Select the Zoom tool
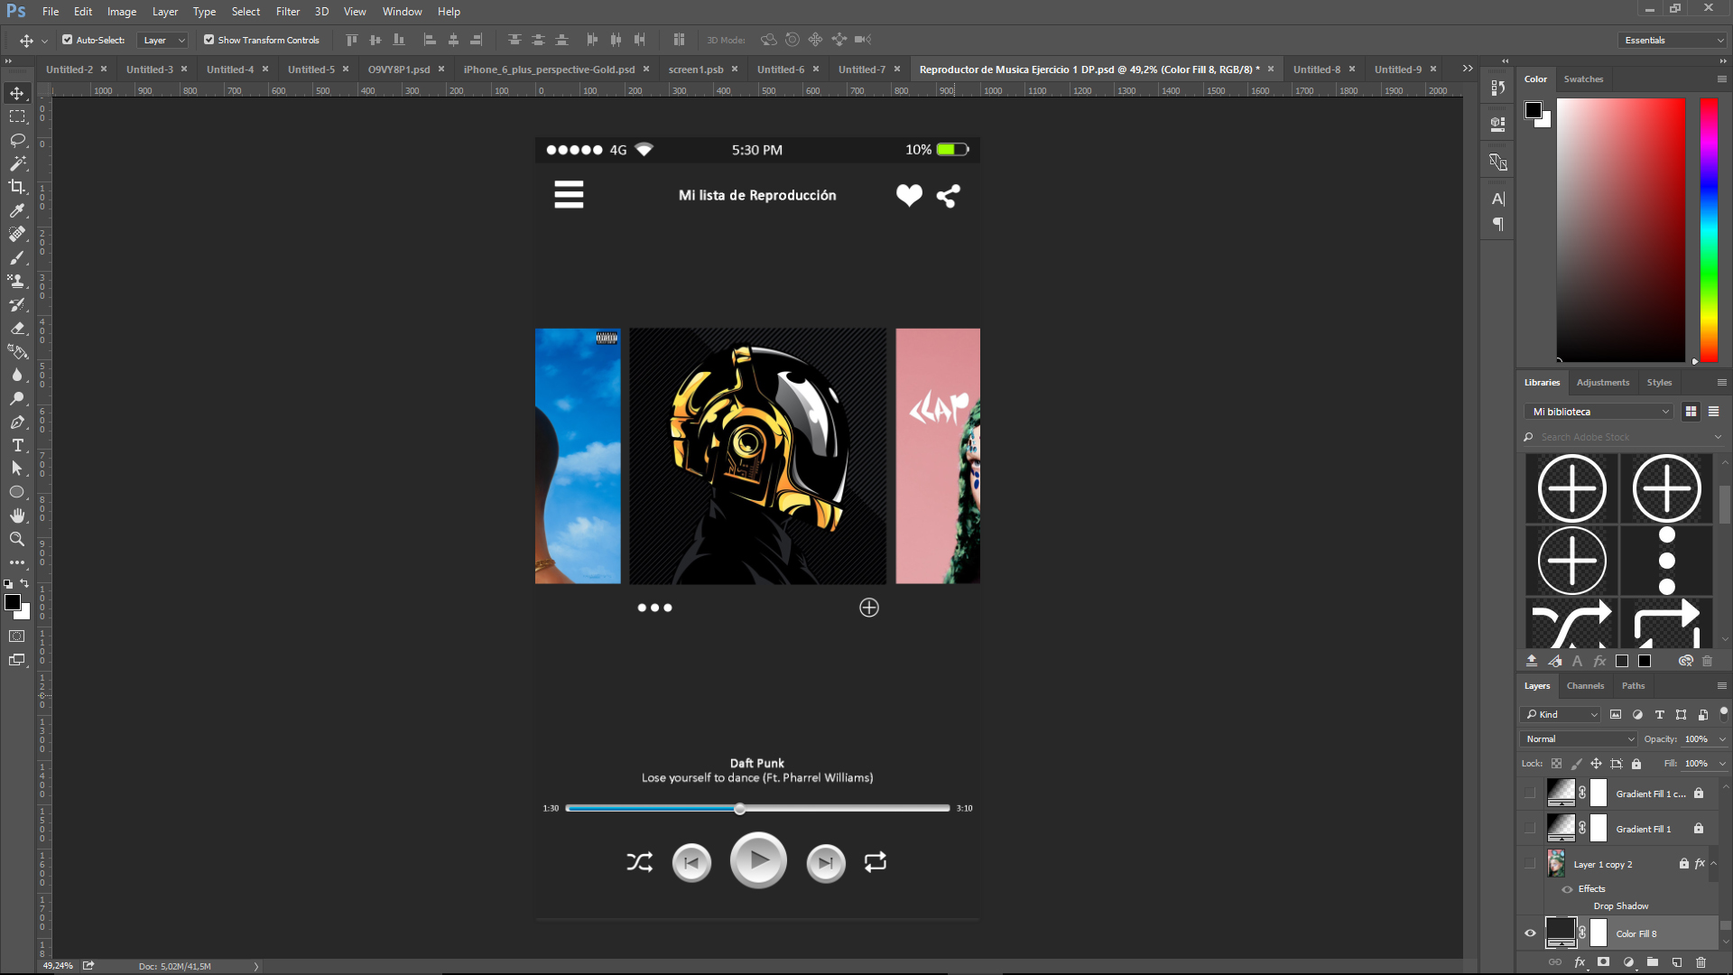Screen dimensions: 1733x975 coord(17,539)
